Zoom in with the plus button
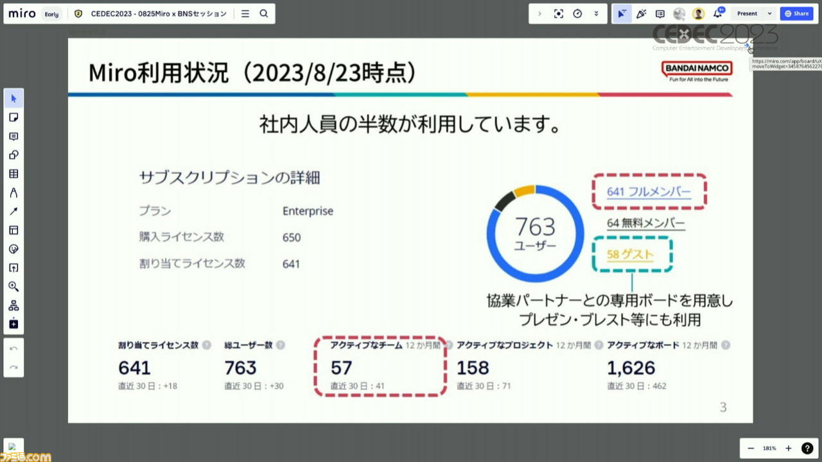Screen dimensions: 822x462 pyautogui.click(x=789, y=449)
